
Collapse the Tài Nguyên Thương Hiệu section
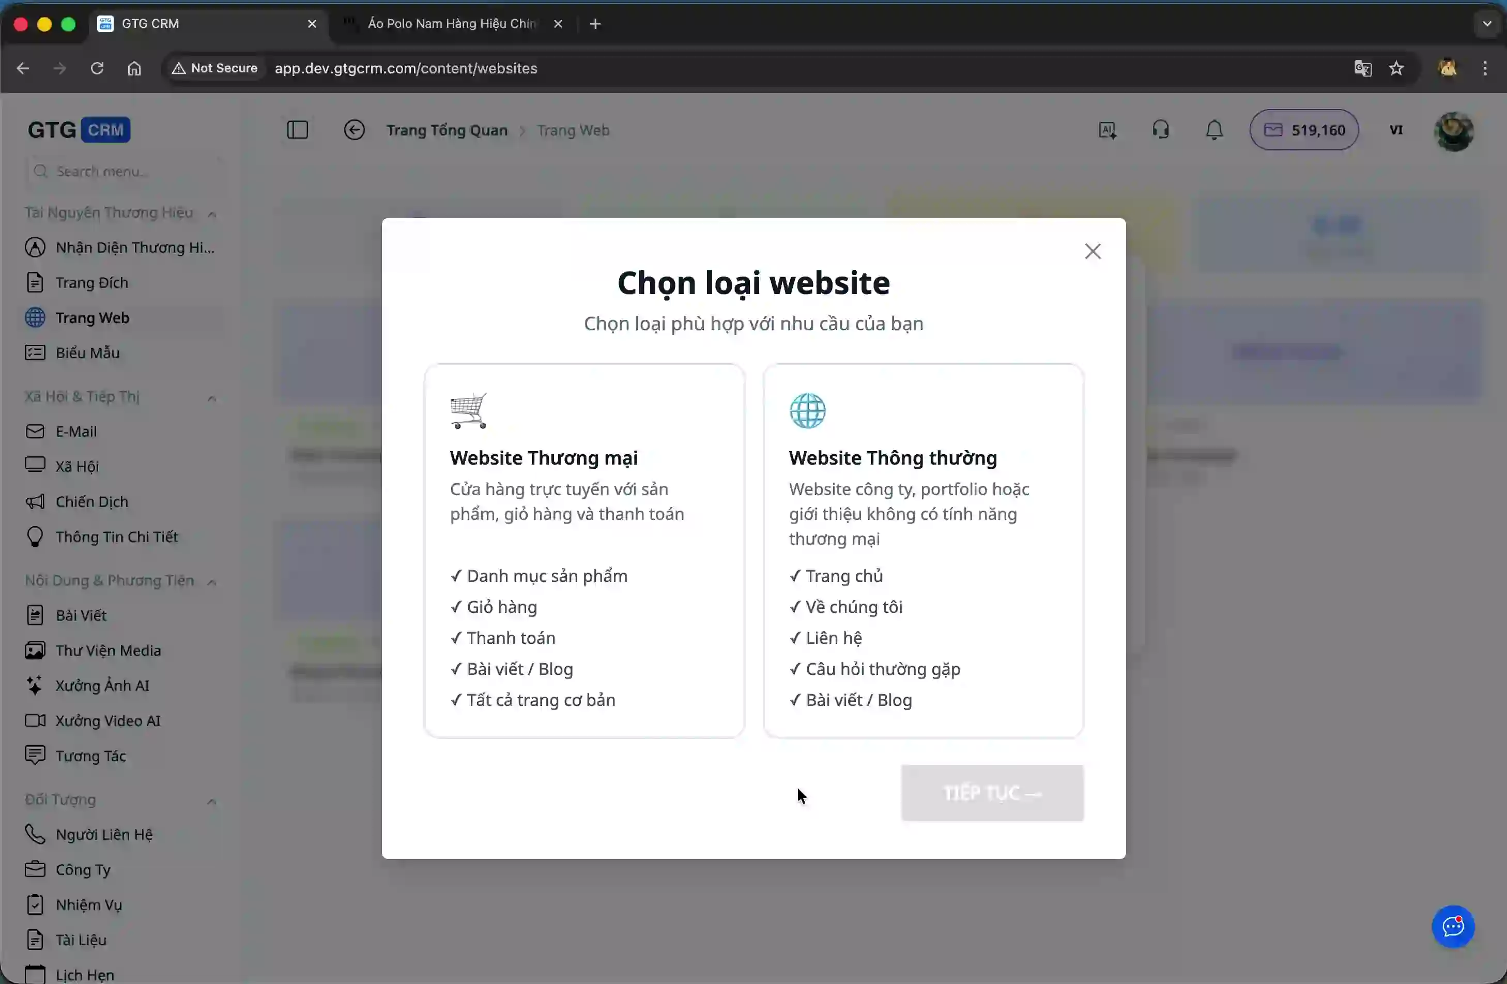(213, 214)
